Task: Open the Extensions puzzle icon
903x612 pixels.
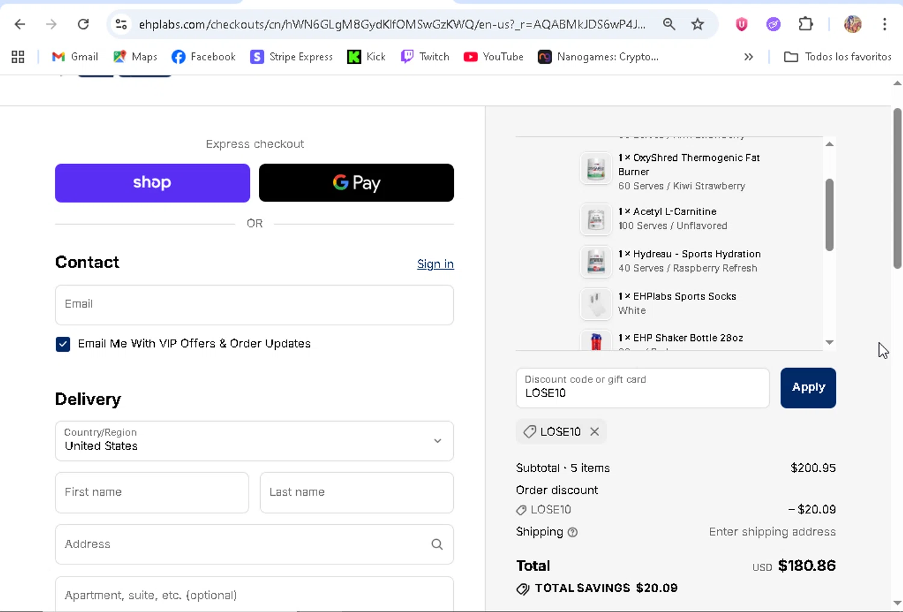Action: pyautogui.click(x=805, y=24)
